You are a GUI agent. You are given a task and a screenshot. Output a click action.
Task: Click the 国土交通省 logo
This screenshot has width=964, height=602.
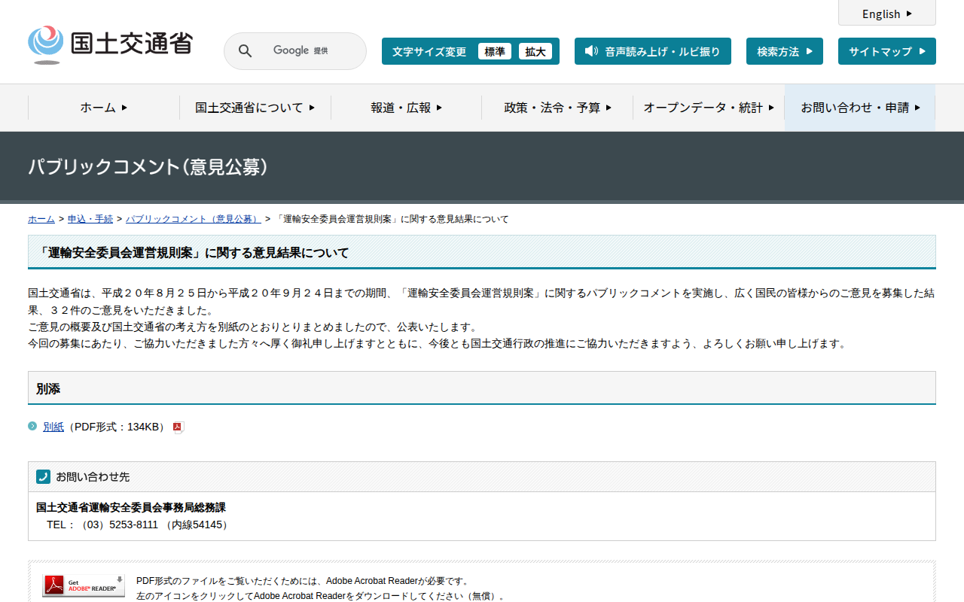[x=110, y=45]
